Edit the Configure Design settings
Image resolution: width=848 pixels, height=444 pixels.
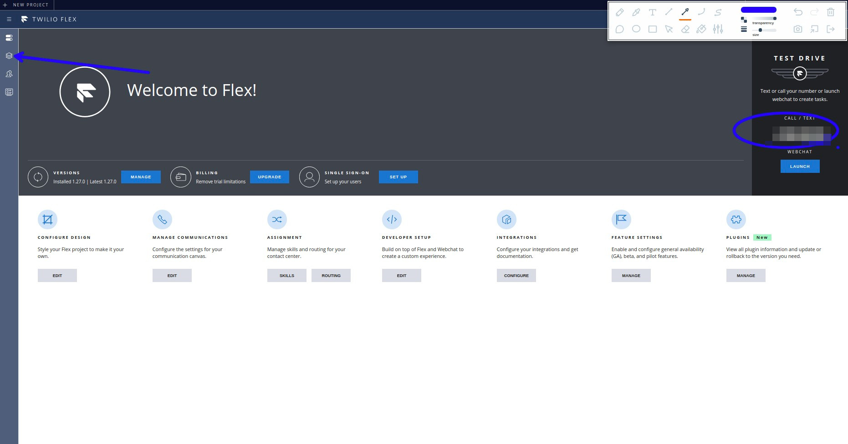pyautogui.click(x=57, y=276)
